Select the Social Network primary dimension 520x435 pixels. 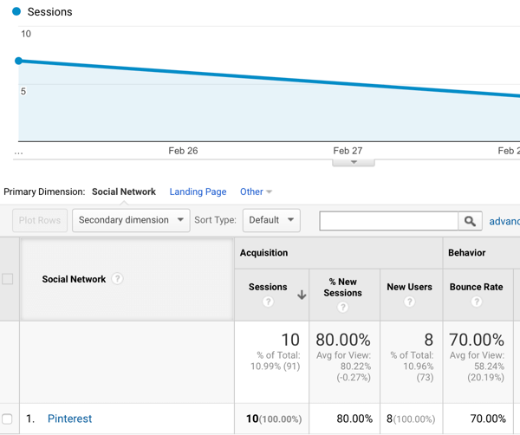tap(124, 192)
